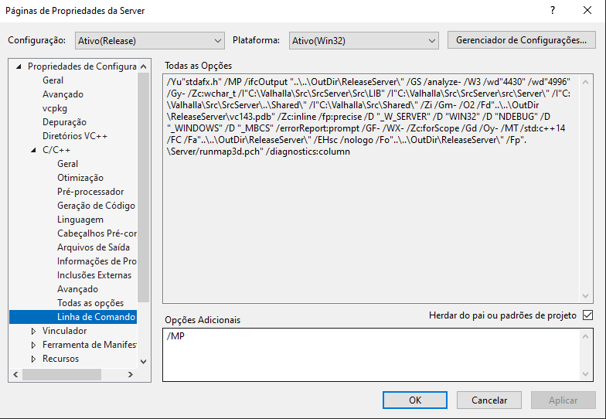Click the OK button

coord(414,400)
